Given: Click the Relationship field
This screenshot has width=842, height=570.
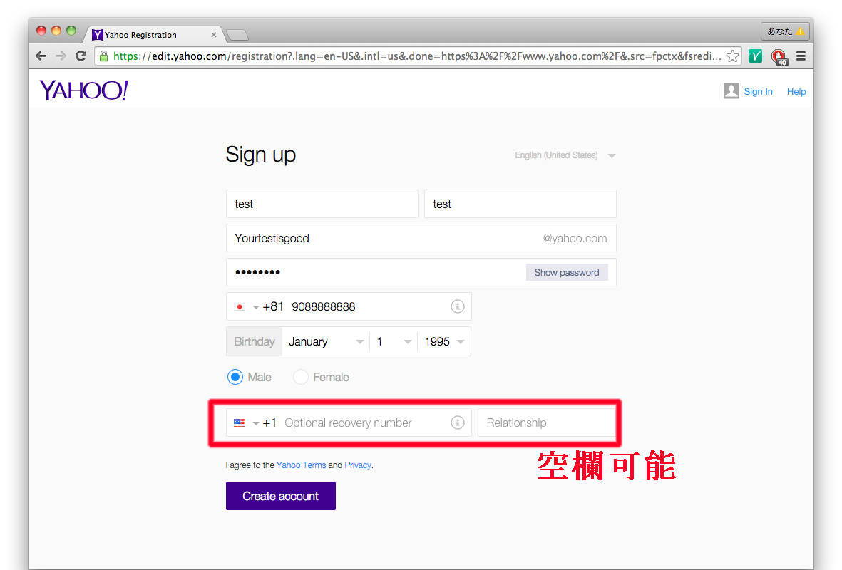Looking at the screenshot, I should [547, 423].
